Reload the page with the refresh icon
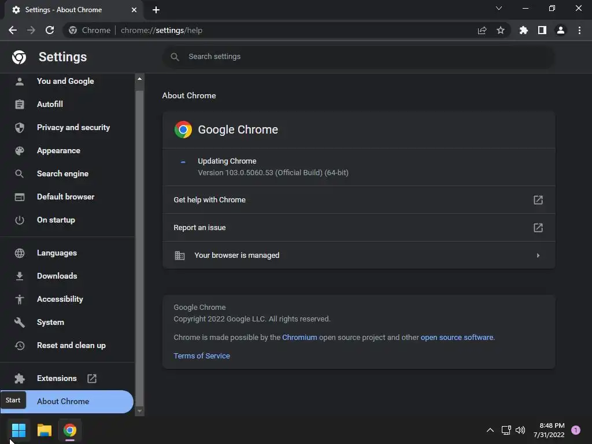Screen dimensions: 592x444 point(50,30)
